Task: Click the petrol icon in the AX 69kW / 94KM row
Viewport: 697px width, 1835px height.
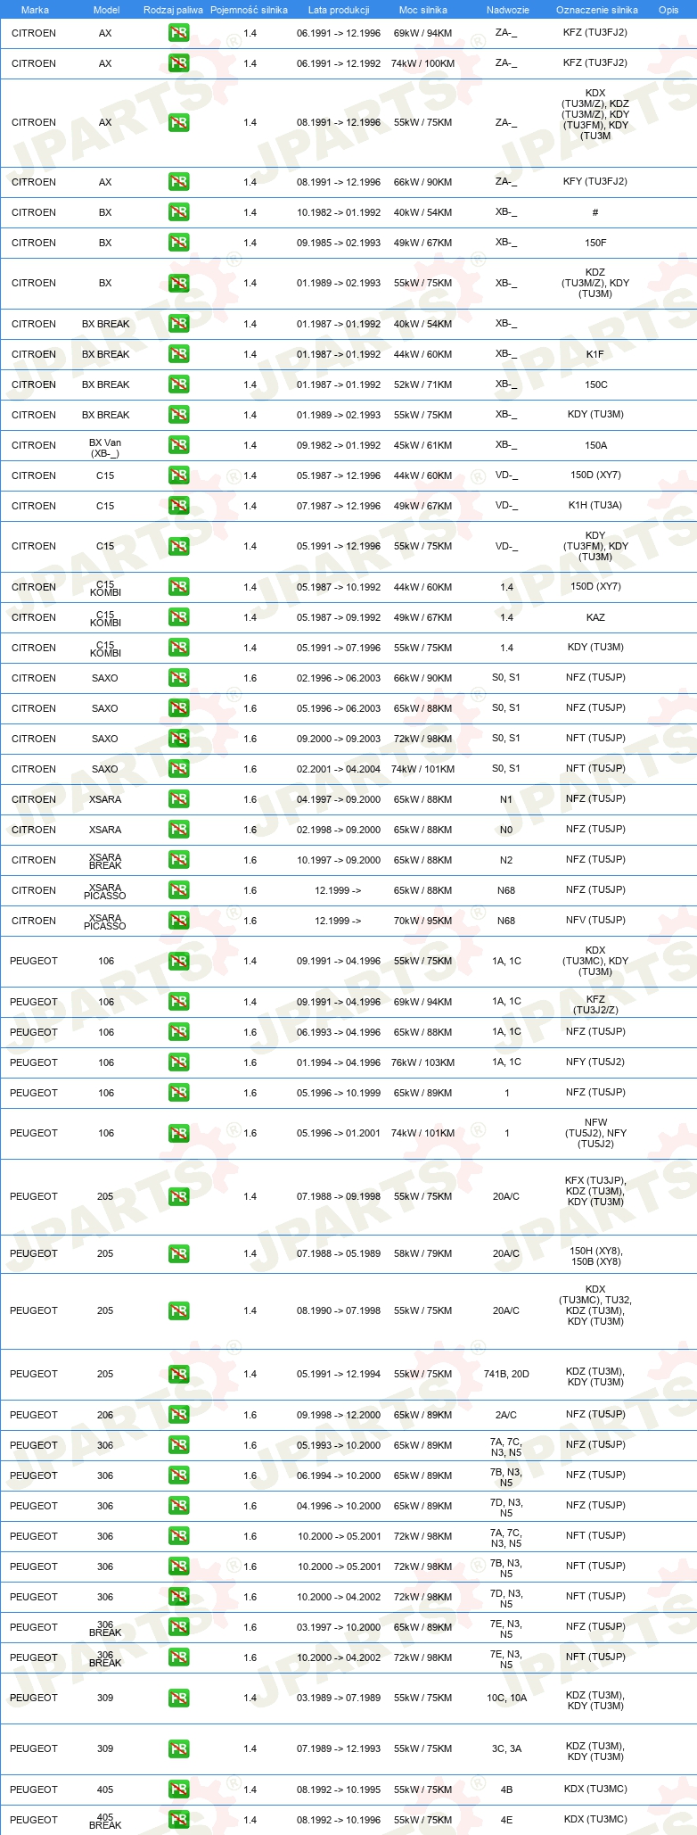Action: (x=178, y=33)
